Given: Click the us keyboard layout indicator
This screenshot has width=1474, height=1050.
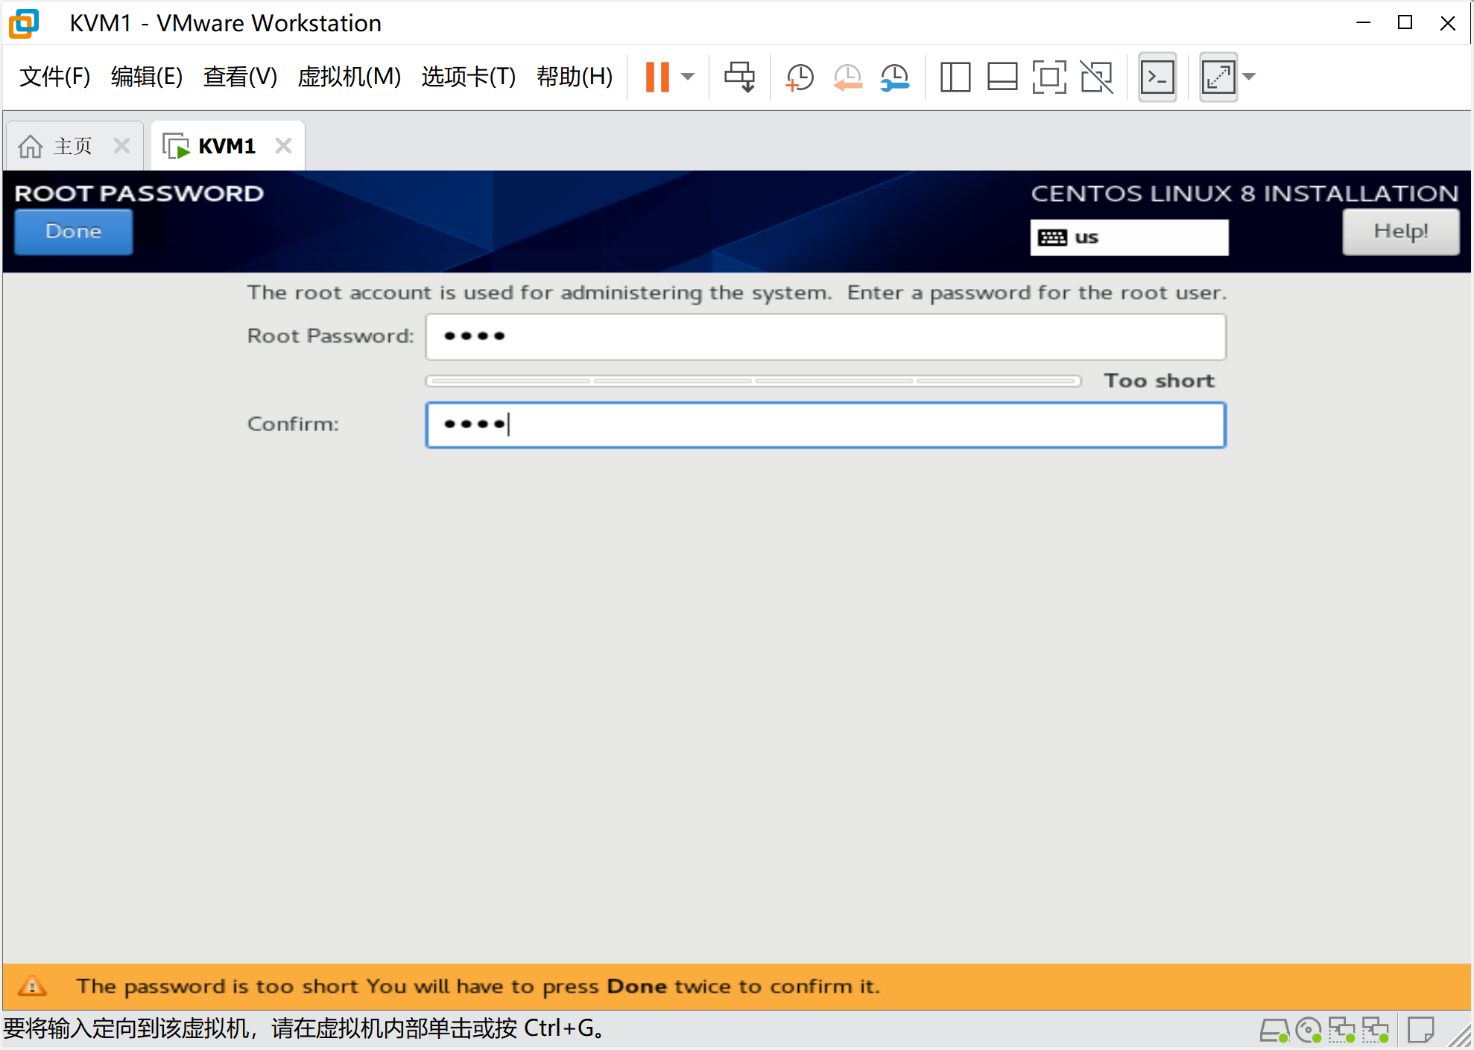Looking at the screenshot, I should pos(1129,238).
